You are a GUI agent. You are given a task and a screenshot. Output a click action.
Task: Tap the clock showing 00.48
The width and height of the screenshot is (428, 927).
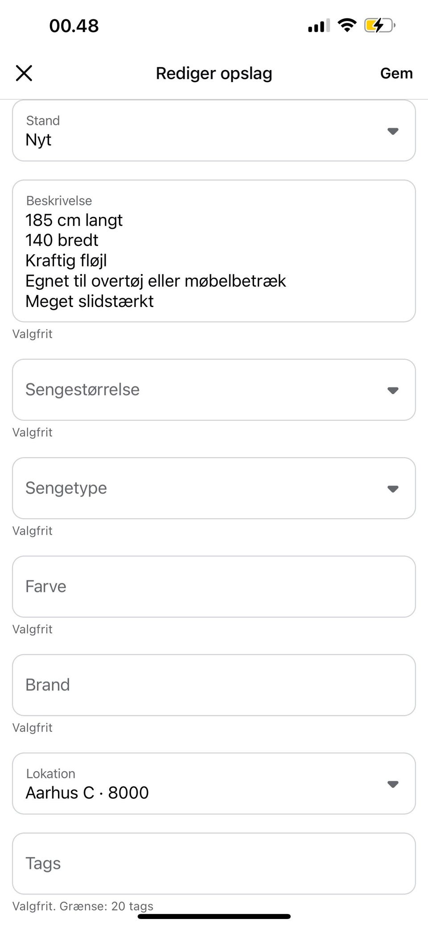coord(74,26)
